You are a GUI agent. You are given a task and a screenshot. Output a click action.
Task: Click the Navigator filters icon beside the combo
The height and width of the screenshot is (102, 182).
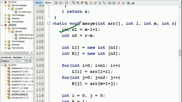(30, 61)
